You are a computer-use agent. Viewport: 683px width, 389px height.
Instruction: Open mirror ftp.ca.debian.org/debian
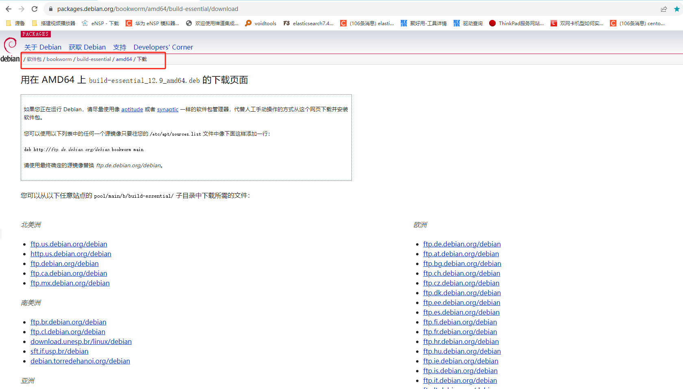tap(69, 273)
